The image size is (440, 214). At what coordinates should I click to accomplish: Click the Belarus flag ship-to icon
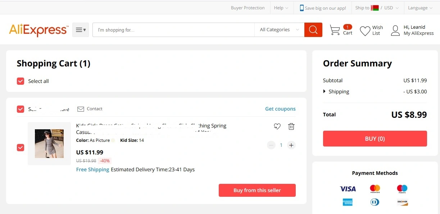375,8
